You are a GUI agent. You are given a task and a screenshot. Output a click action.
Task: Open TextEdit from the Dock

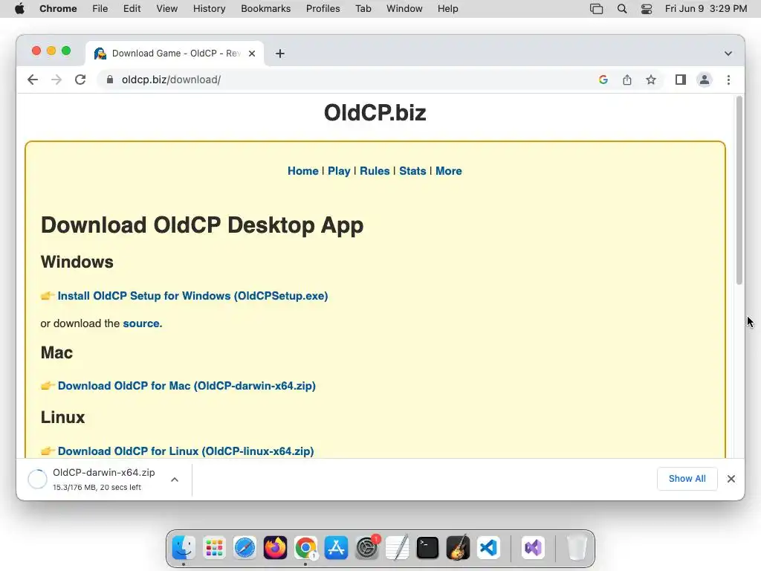397,548
